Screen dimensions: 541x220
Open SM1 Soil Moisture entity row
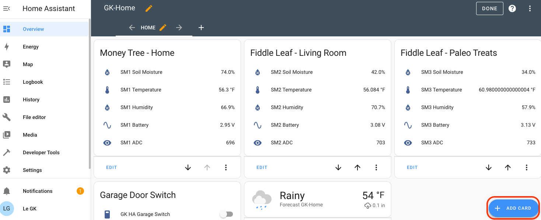coord(141,72)
